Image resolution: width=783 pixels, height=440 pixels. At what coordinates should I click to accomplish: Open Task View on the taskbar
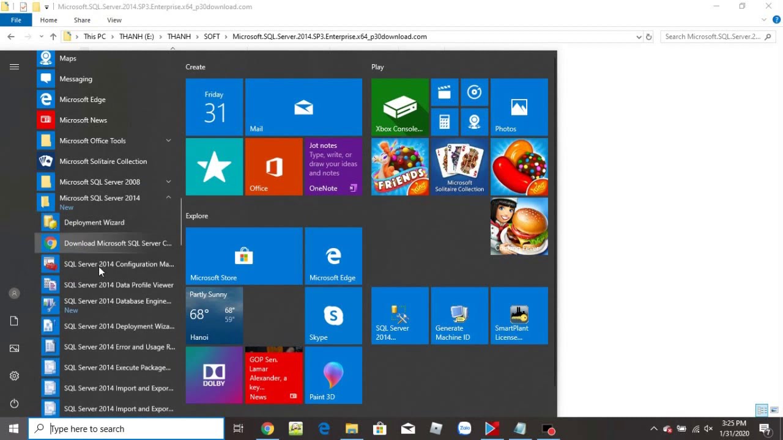pyautogui.click(x=239, y=429)
